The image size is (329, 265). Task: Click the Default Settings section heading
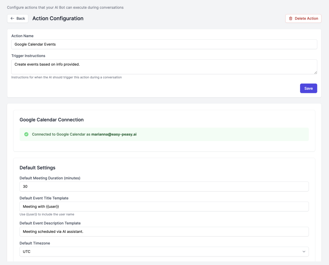pyautogui.click(x=37, y=168)
